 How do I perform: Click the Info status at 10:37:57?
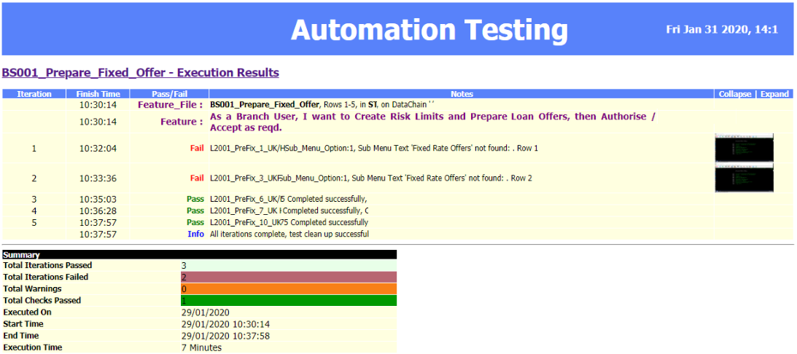coord(195,235)
